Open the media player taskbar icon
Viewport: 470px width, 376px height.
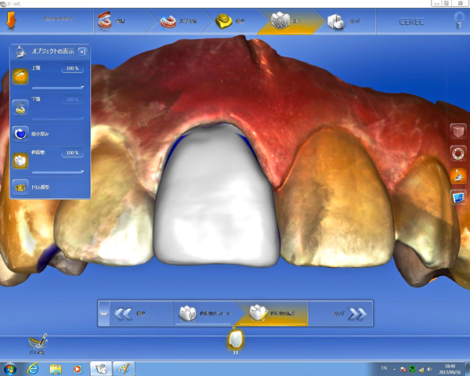click(78, 369)
